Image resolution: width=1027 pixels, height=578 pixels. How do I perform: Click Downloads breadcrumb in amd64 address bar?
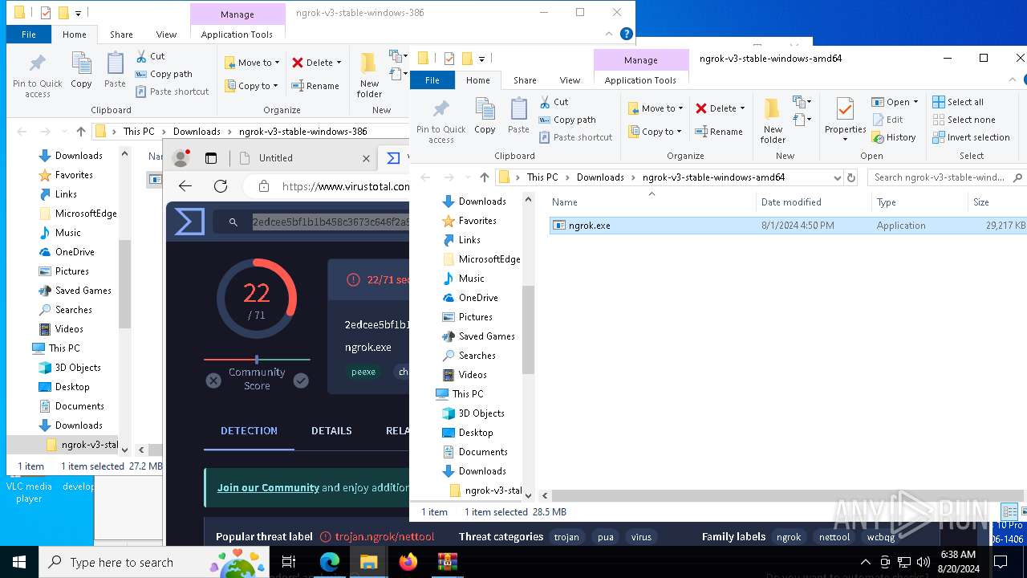click(x=599, y=177)
